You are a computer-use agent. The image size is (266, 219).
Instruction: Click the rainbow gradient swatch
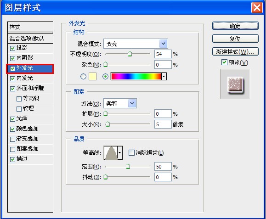(x=136, y=77)
